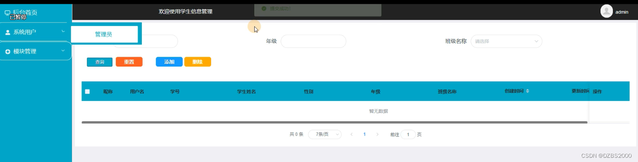Click the 删除 button
This screenshot has height=162, width=638.
198,62
